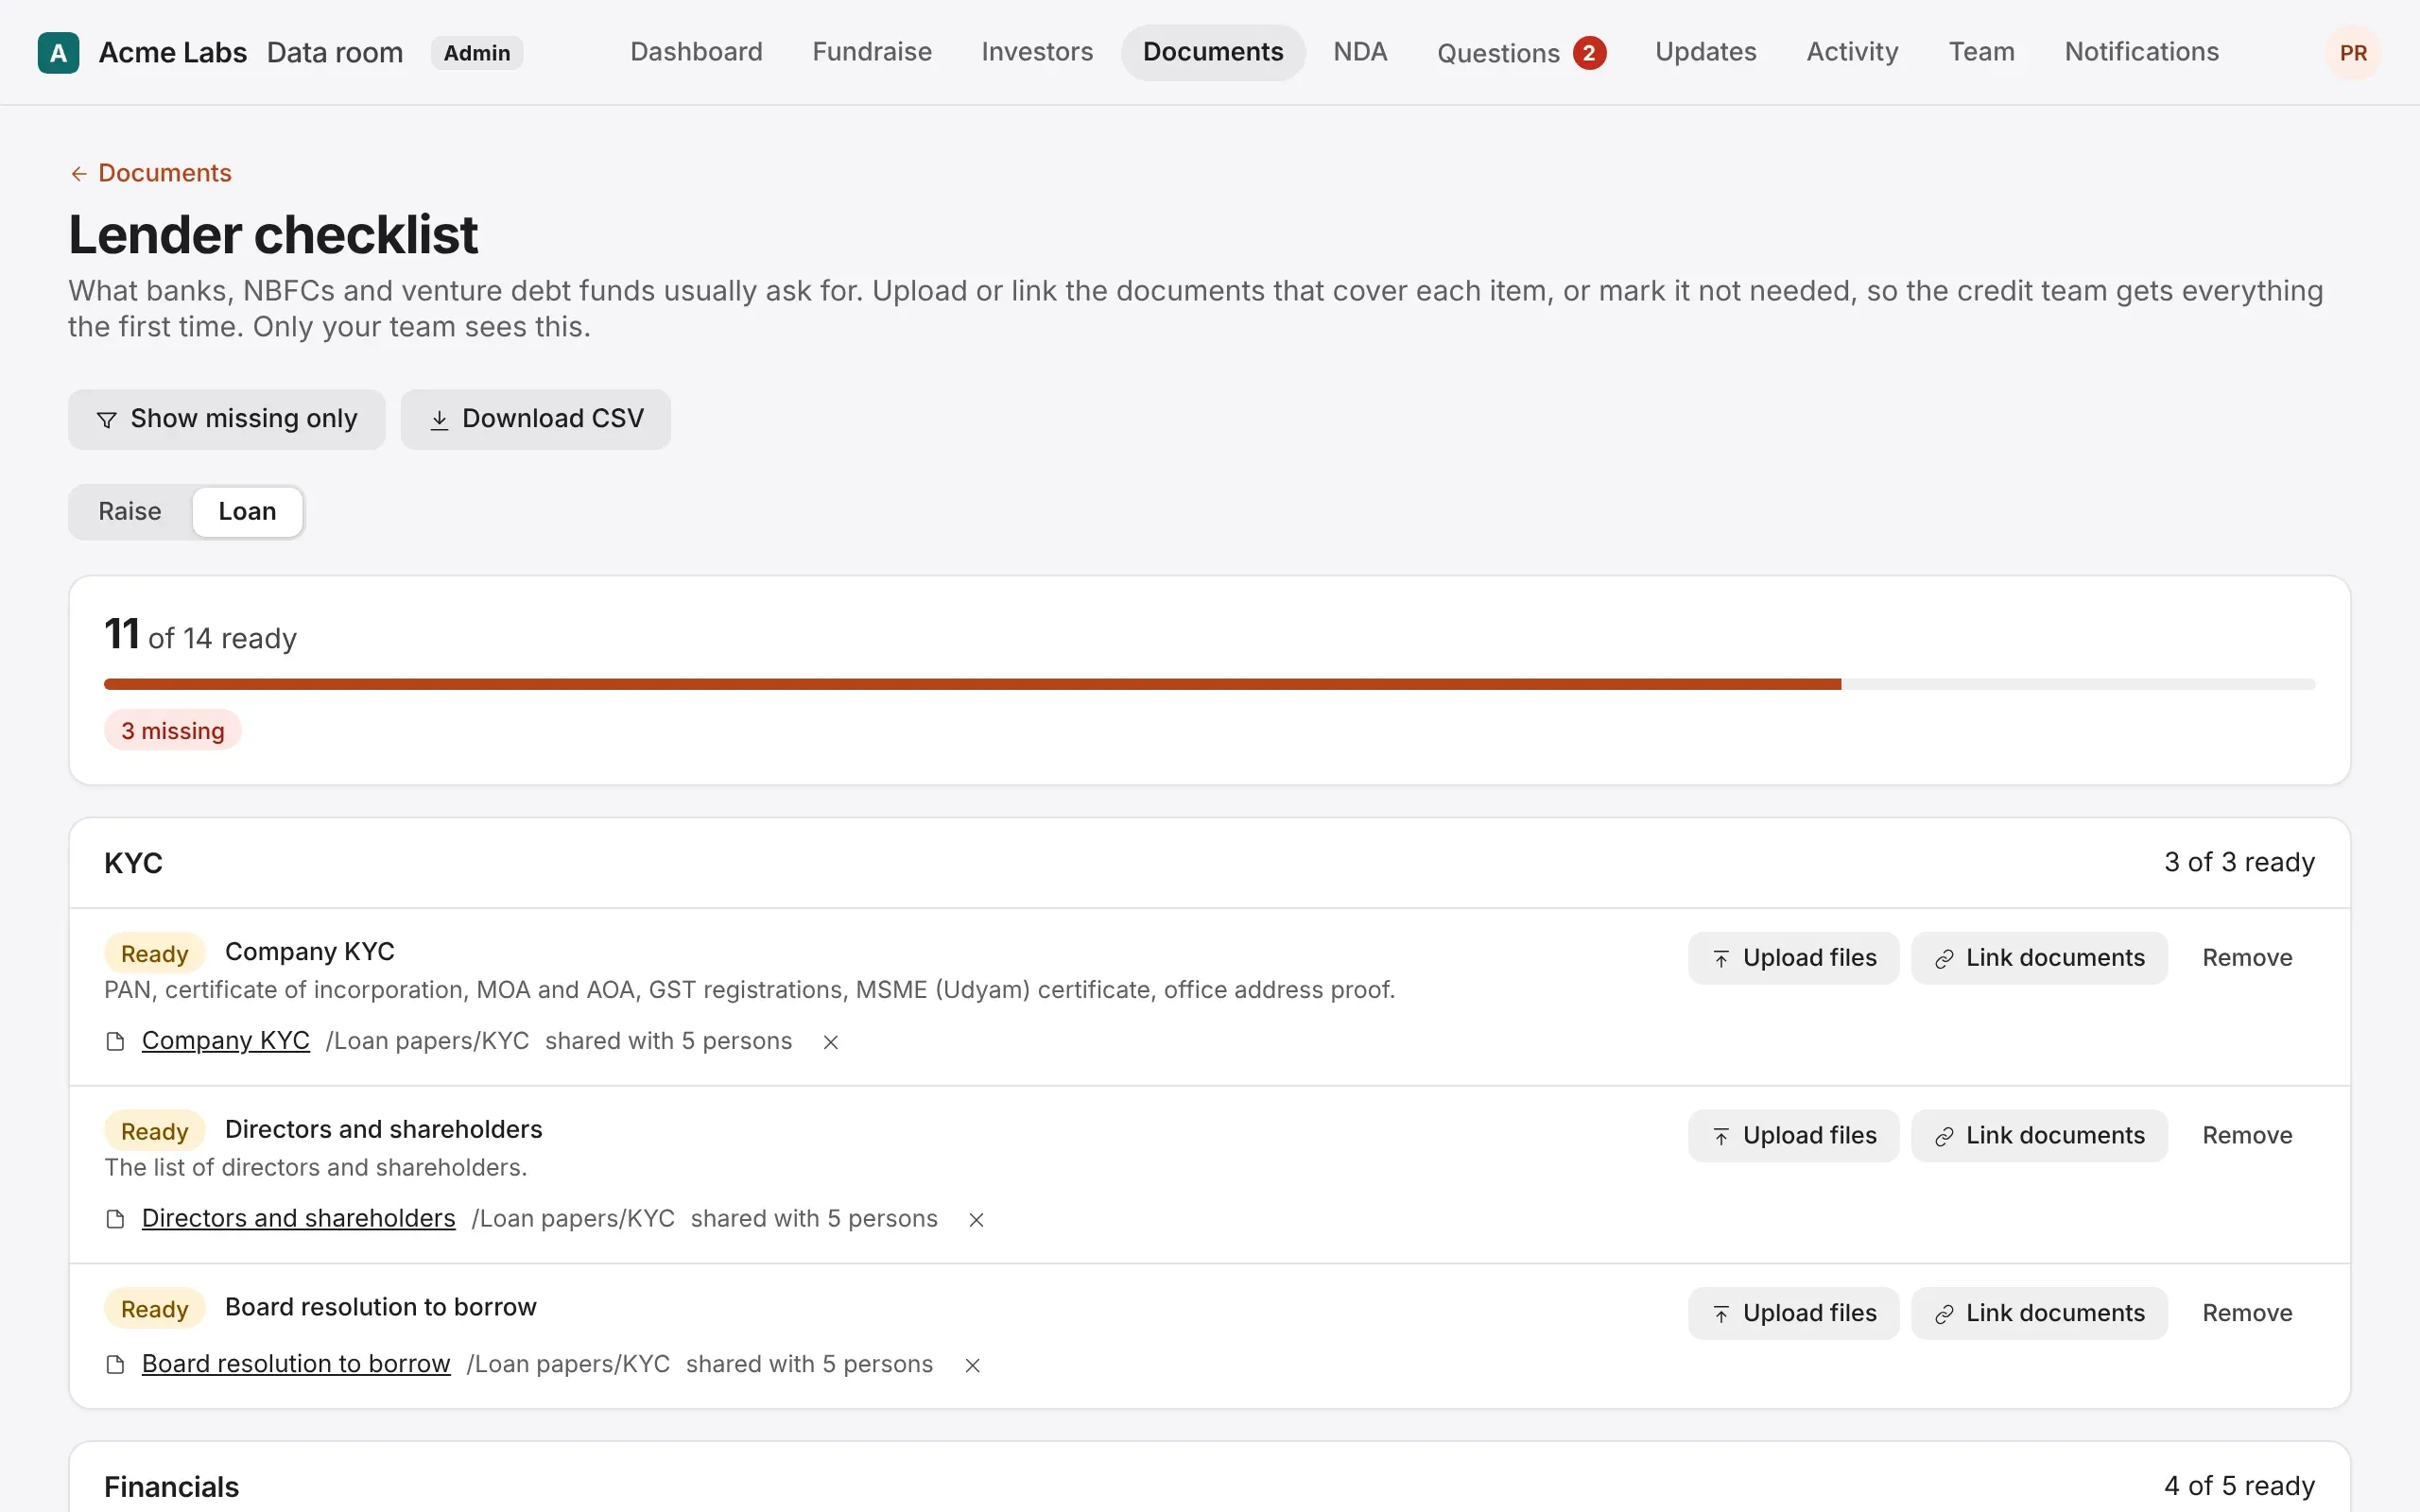Remove the Company KYC checklist item

tap(2247, 958)
